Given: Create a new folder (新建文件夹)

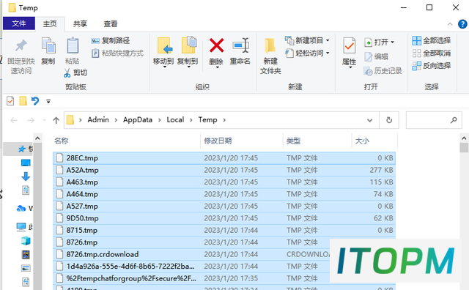Looking at the screenshot, I should [x=270, y=56].
